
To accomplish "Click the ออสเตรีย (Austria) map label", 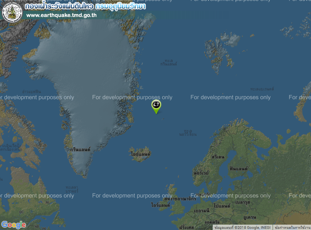I will [x=212, y=222].
